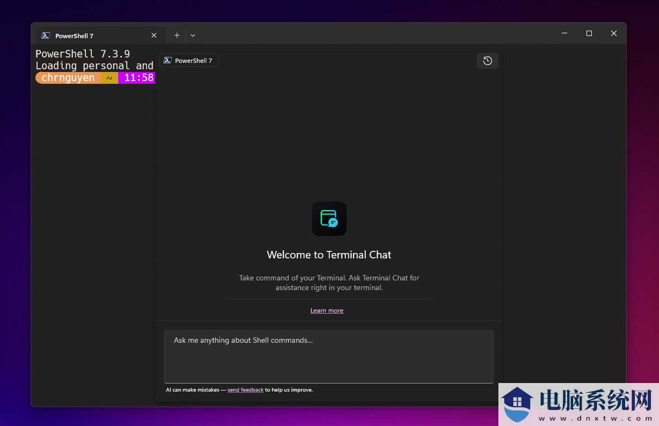Viewport: 659px width, 426px height.
Task: Close the PowerShell 7 tab
Action: pos(154,35)
